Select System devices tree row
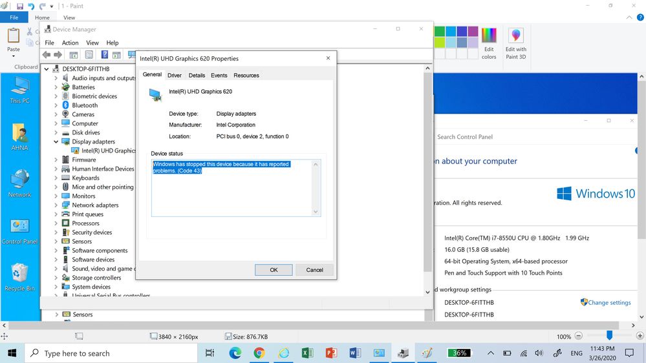The height and width of the screenshot is (363, 646). coord(86,286)
